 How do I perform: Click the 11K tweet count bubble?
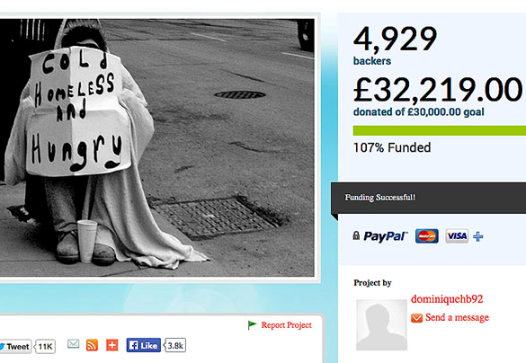coord(45,346)
